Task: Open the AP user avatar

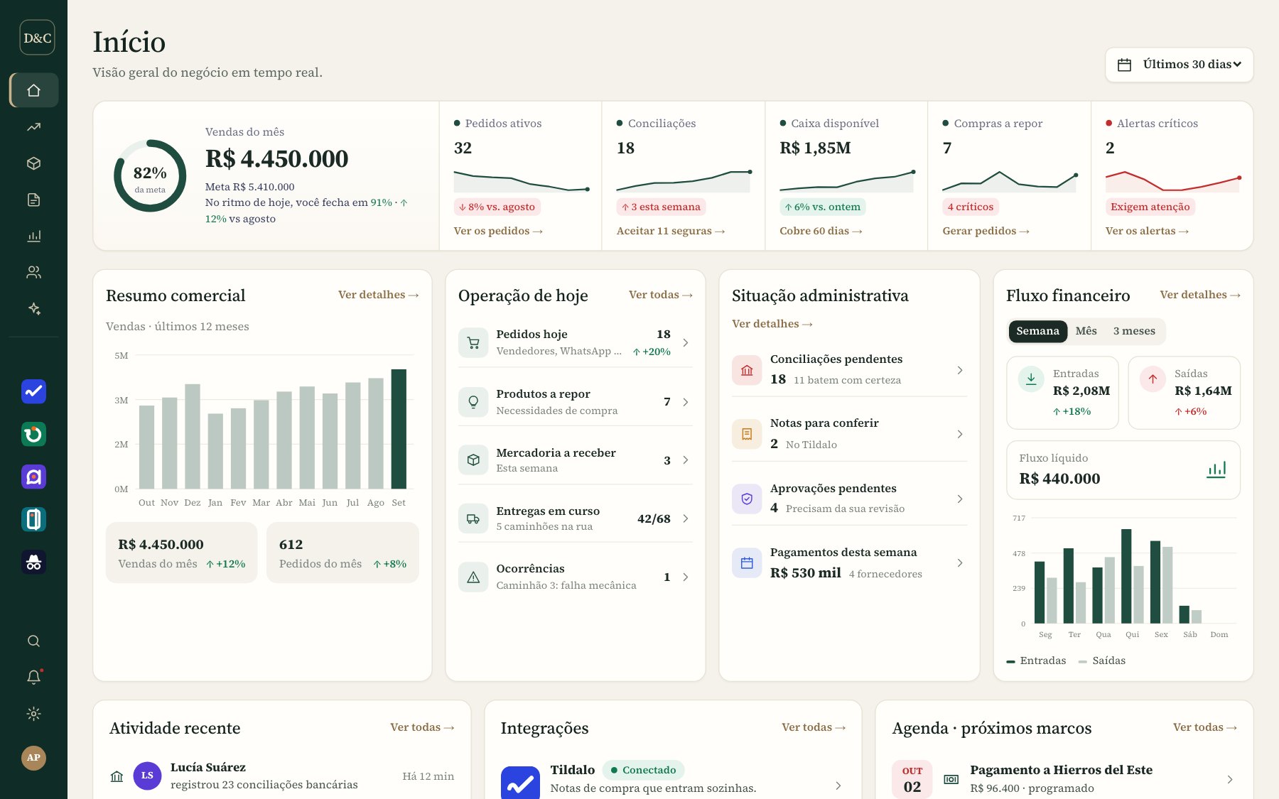Action: pyautogui.click(x=33, y=758)
